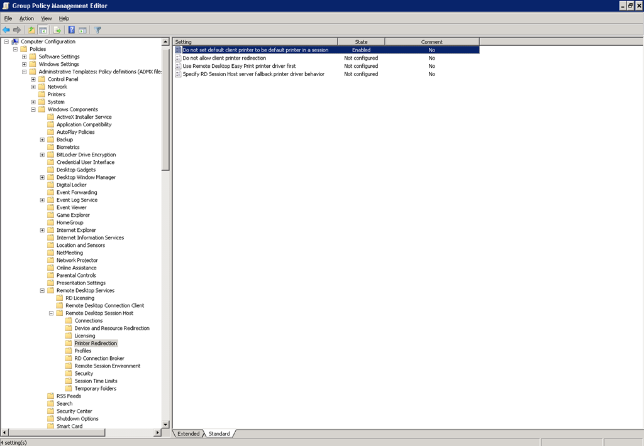Select Remote Desktop Connection Client folder

point(105,306)
